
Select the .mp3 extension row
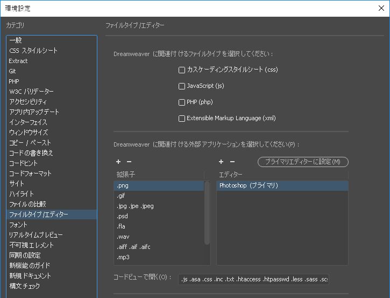click(159, 257)
